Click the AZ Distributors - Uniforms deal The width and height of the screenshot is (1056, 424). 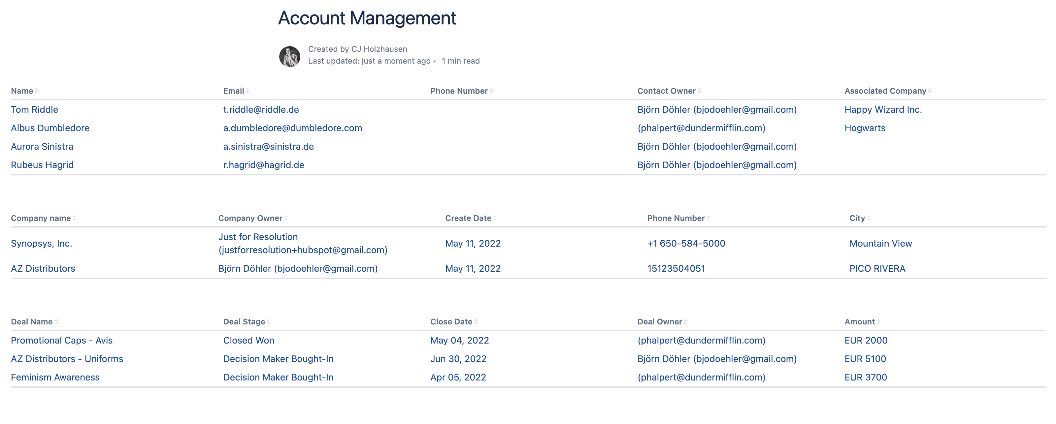pos(67,359)
